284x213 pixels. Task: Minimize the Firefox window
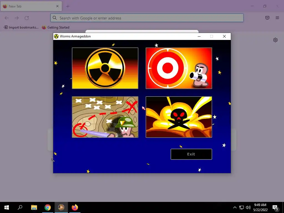(x=252, y=6)
